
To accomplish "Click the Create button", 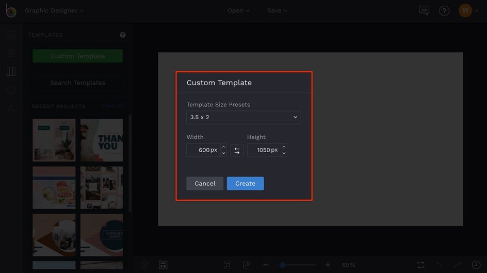I will (246, 184).
